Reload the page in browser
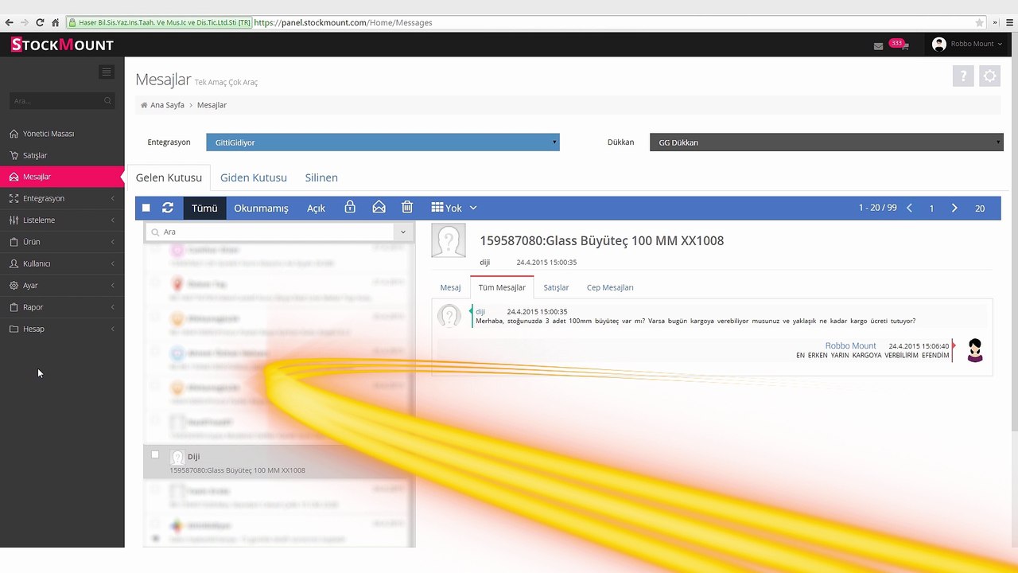Viewport: 1018px width, 573px height. click(x=40, y=22)
